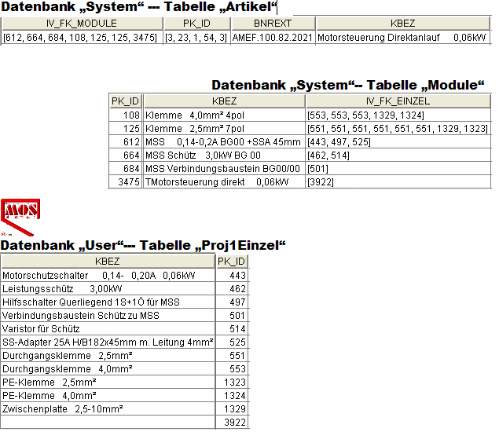This screenshot has width=499, height=432.
Task: Select the Zwischenplatte 2,5-10mm² row
Action: pos(108,408)
